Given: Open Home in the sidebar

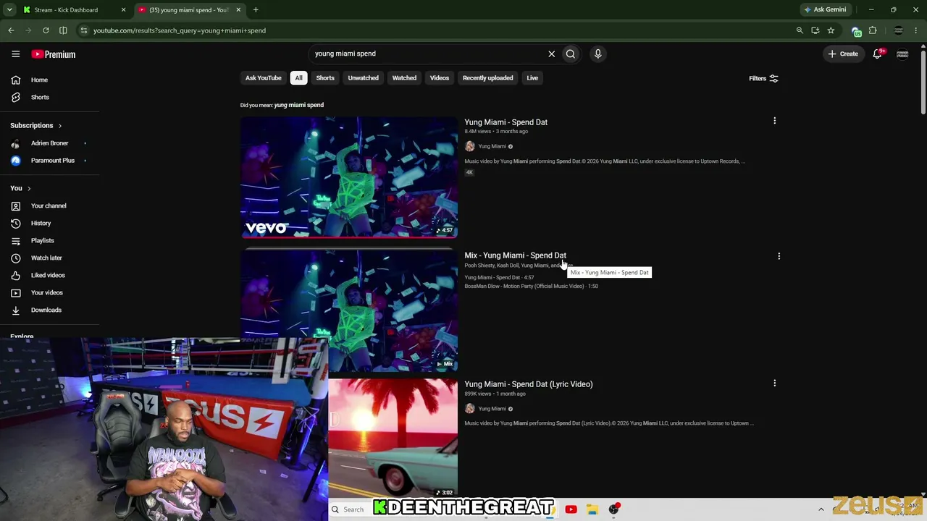Looking at the screenshot, I should click(x=39, y=80).
